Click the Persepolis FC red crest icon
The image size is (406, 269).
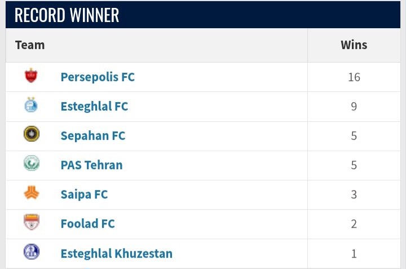(x=32, y=76)
